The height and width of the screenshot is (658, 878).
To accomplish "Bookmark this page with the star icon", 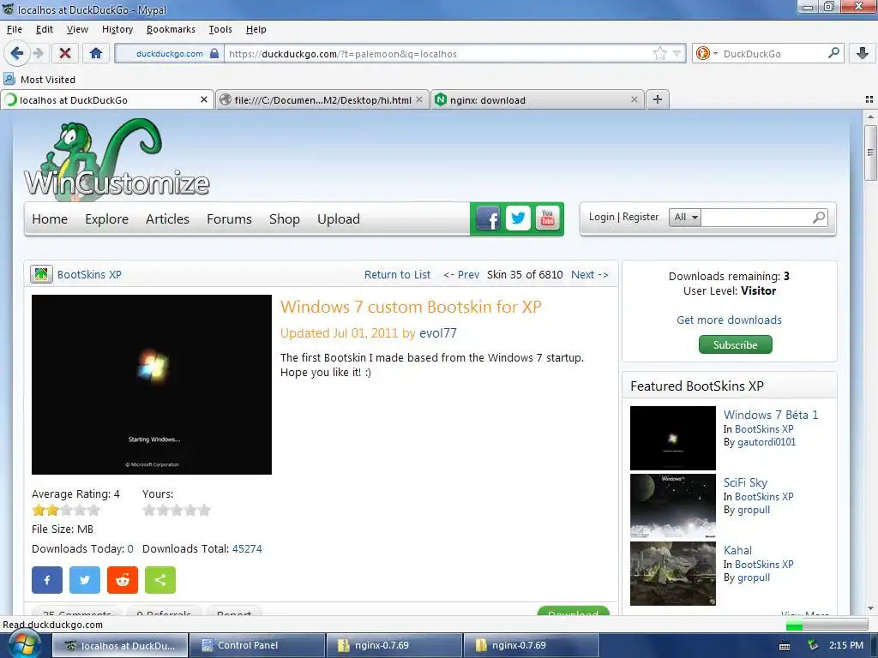I will coord(660,54).
